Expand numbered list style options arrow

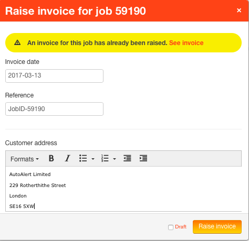click(x=115, y=159)
